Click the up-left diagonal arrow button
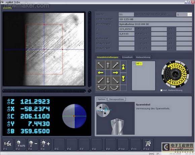The height and width of the screenshot is (155, 195). point(101,65)
